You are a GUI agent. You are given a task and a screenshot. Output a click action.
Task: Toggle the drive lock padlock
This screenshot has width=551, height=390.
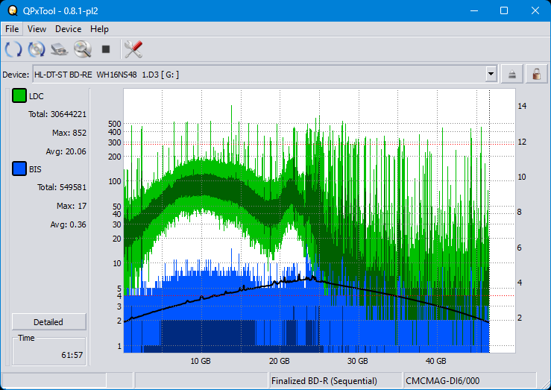point(535,74)
